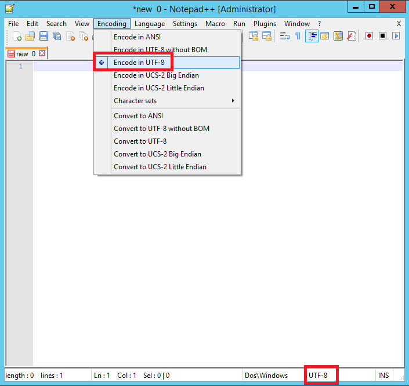
Task: Maximize the Notepad++ window
Action: click(x=372, y=7)
